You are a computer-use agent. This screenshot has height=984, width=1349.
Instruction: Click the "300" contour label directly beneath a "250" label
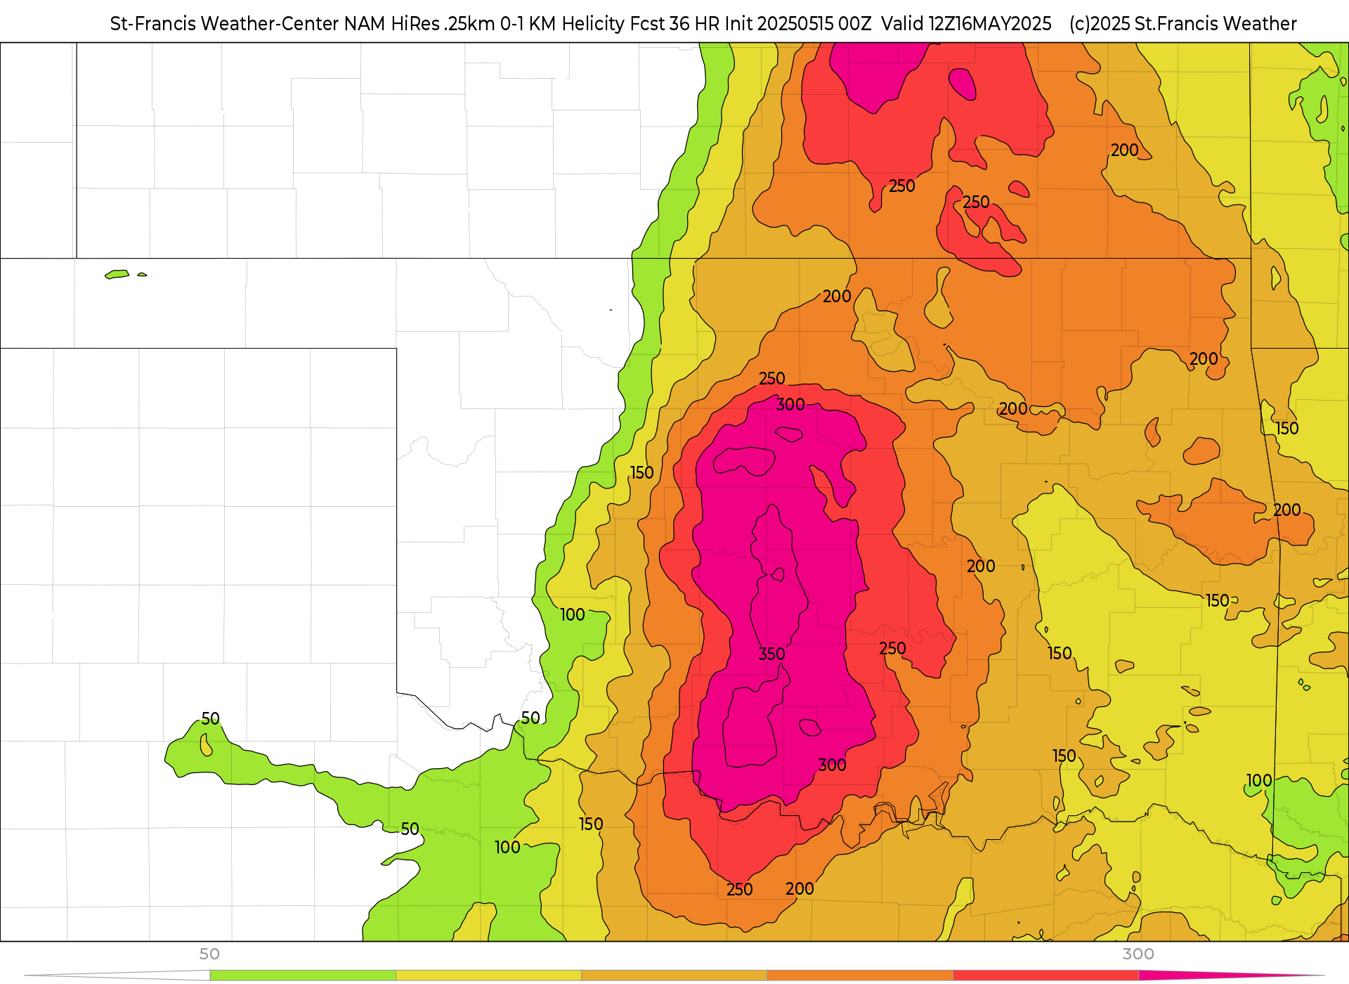[x=790, y=405]
